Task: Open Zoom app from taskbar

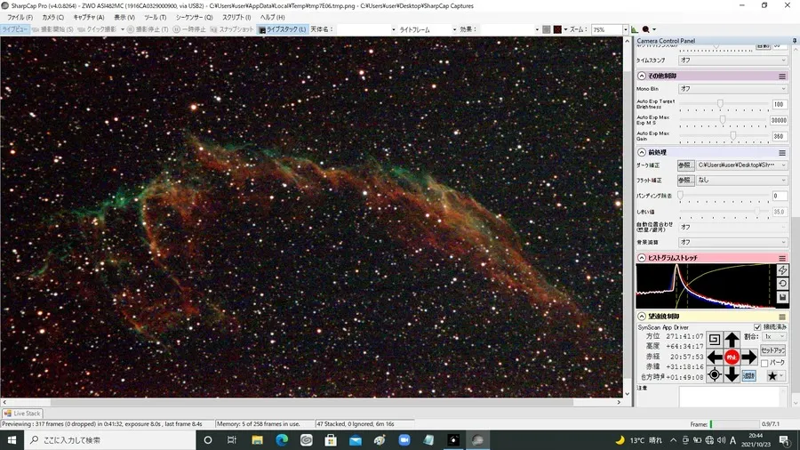Action: 404,440
